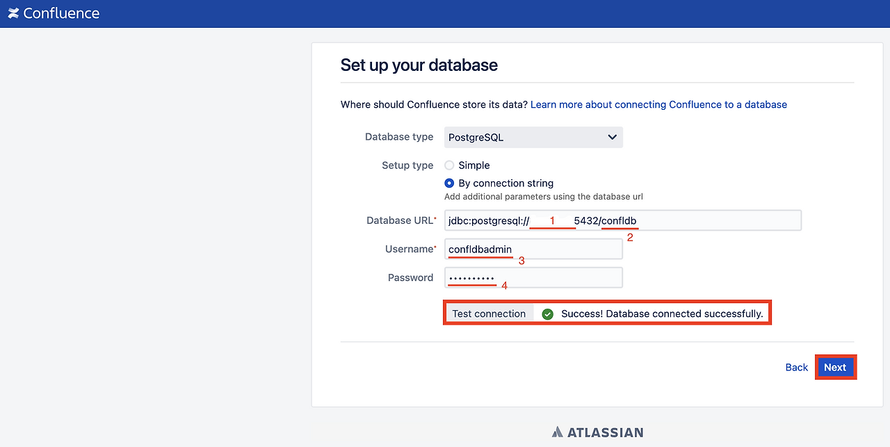Select the Simple setup type
The image size is (890, 447).
point(449,165)
